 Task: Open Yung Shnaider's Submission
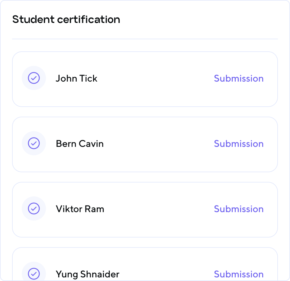tap(239, 274)
